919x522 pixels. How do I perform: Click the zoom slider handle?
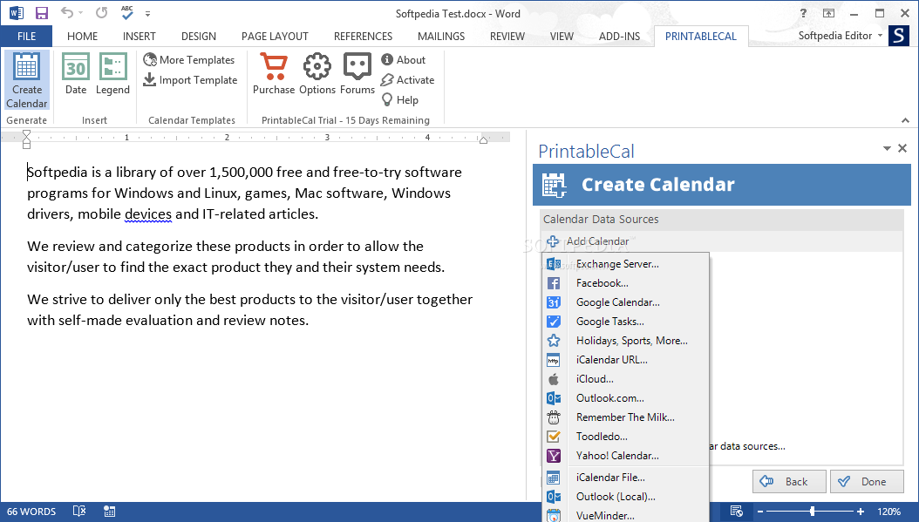(813, 512)
